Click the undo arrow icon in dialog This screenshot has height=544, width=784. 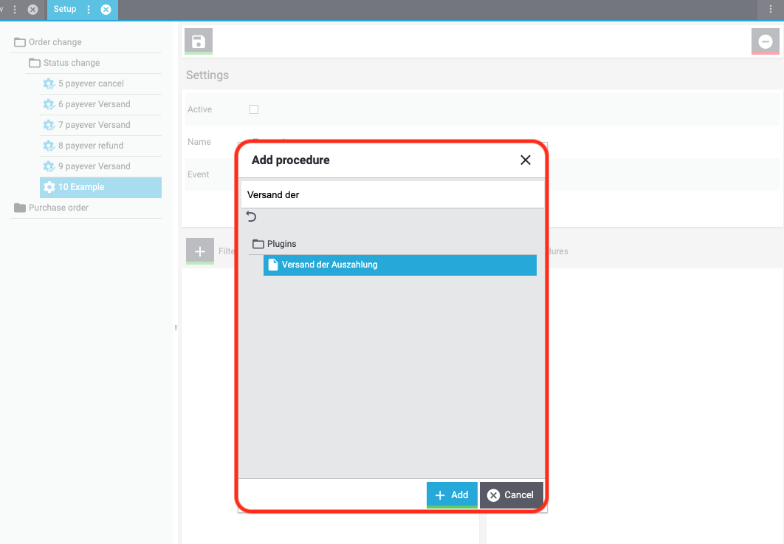click(x=252, y=217)
